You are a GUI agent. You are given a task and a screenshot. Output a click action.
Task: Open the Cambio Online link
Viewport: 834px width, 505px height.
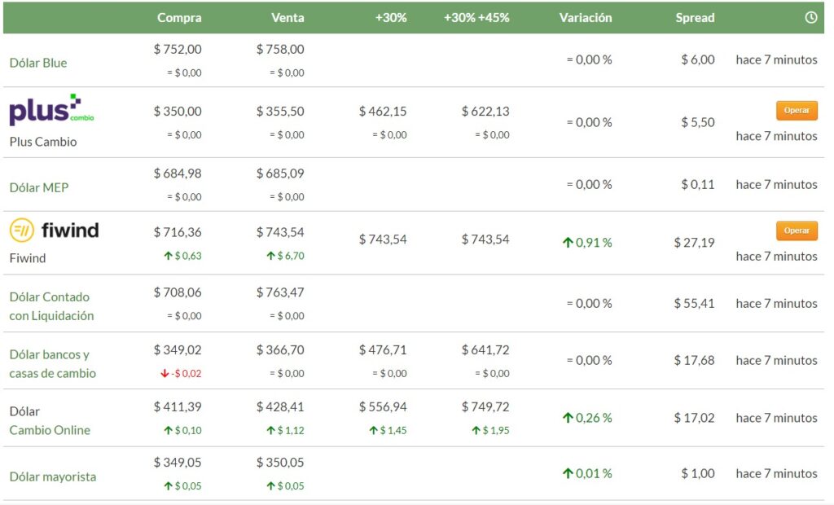click(50, 430)
